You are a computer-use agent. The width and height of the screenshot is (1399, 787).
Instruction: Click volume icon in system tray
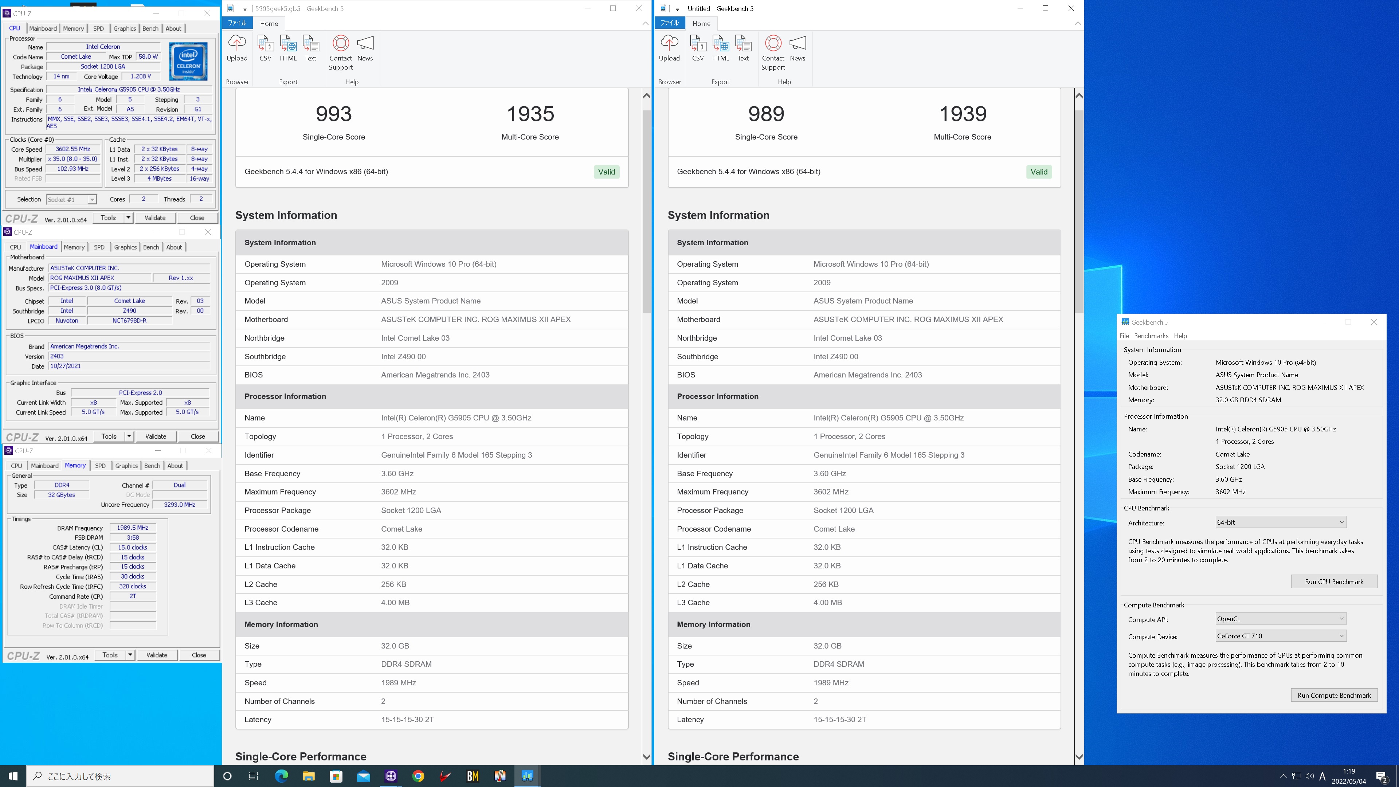coord(1309,776)
